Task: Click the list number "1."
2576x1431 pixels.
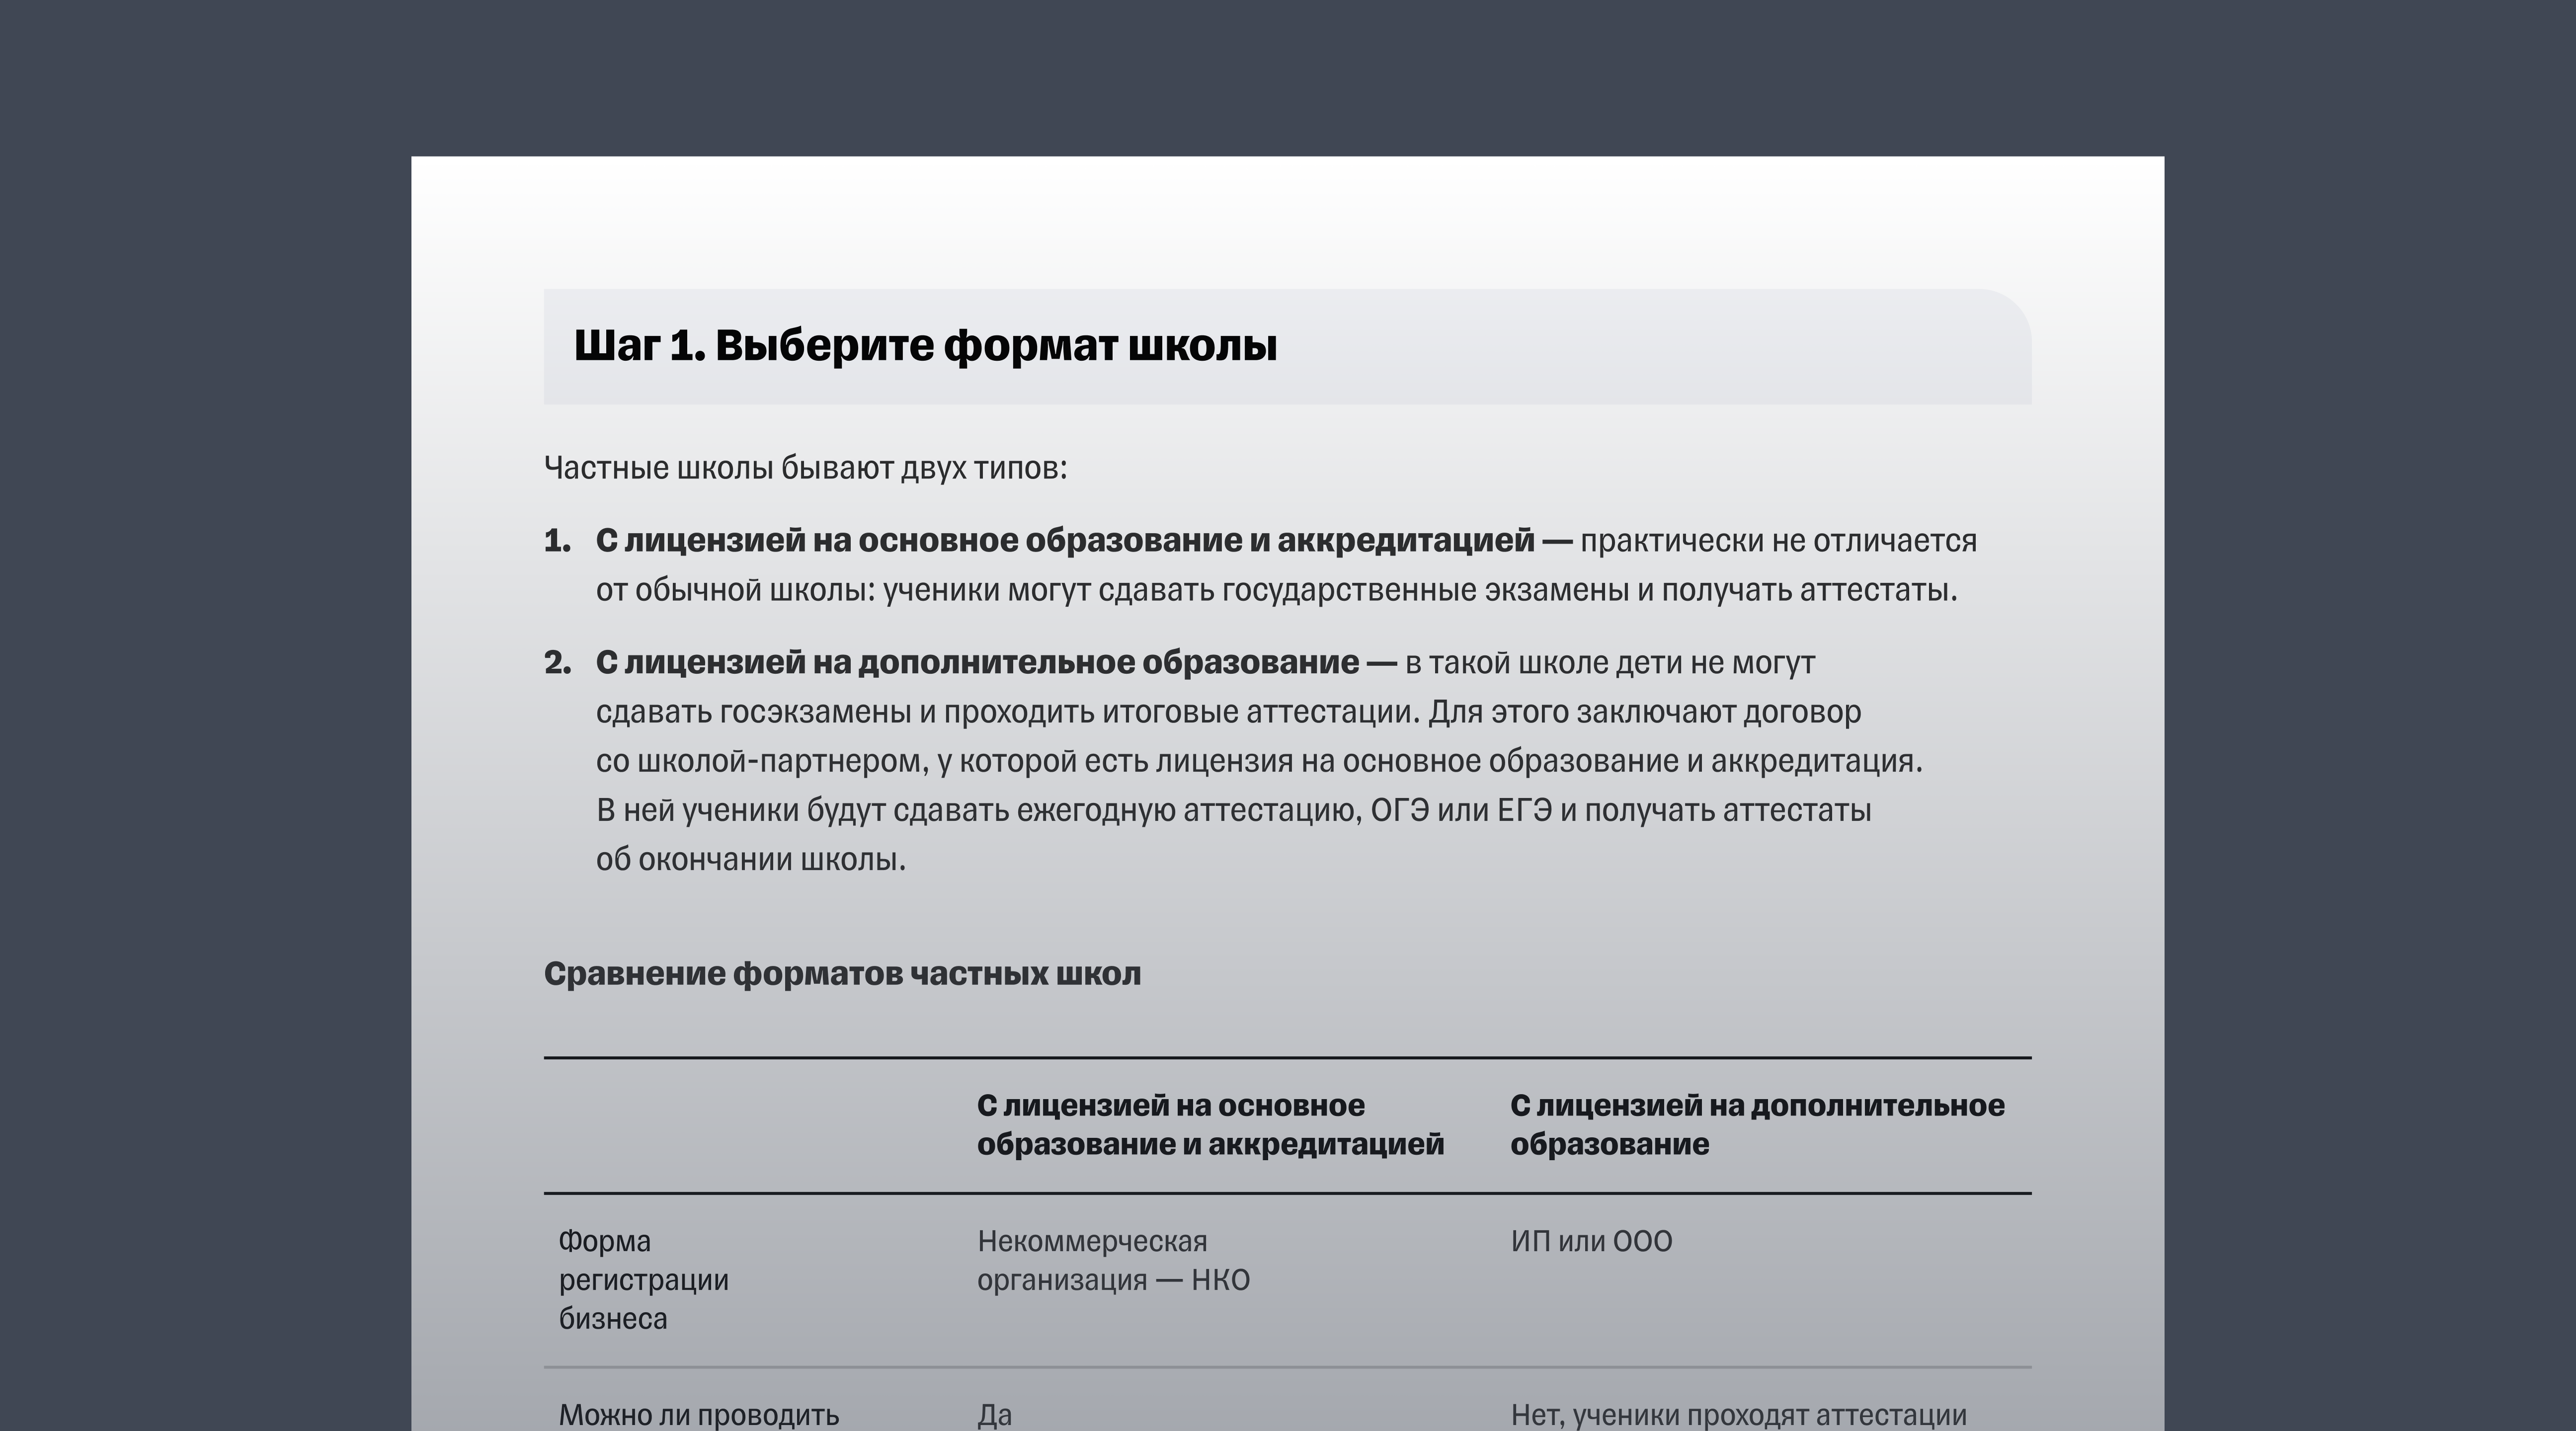Action: (557, 541)
